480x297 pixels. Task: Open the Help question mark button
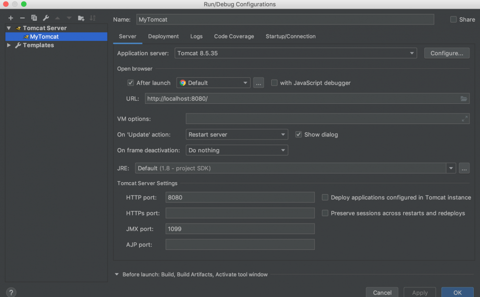[x=11, y=292]
